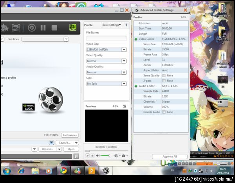235x183 pixels.
Task: Open the snapshot options arrow beside camera icon
Action: [127, 156]
